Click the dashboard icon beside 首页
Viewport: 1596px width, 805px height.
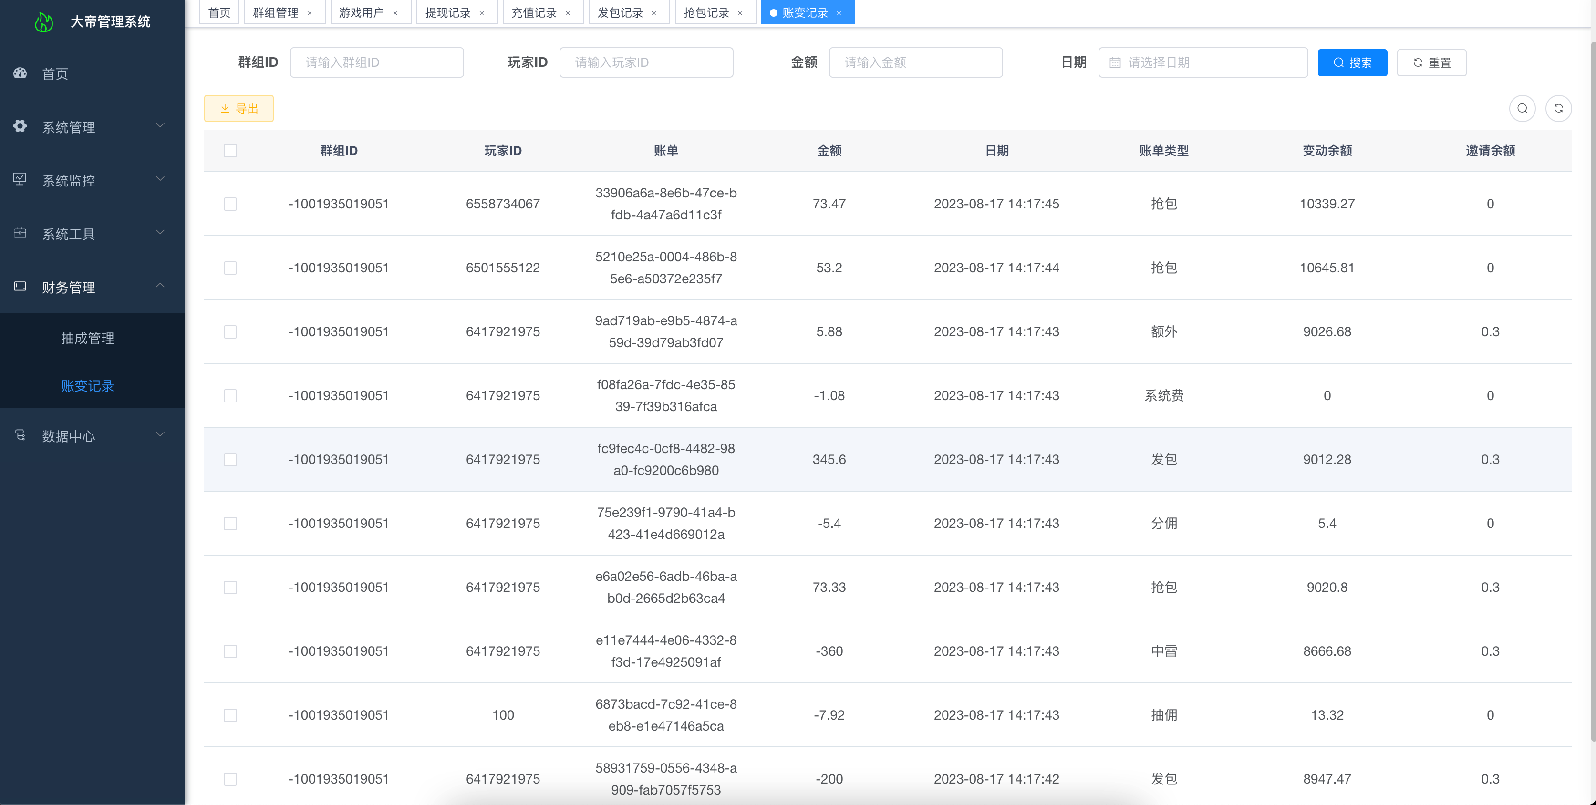click(x=20, y=73)
